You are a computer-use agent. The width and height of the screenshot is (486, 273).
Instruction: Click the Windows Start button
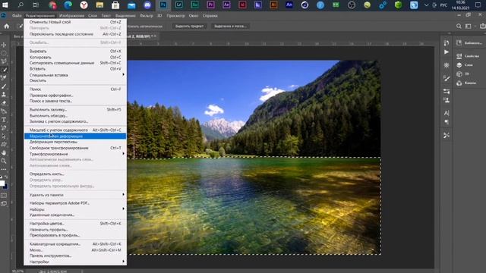click(x=5, y=5)
